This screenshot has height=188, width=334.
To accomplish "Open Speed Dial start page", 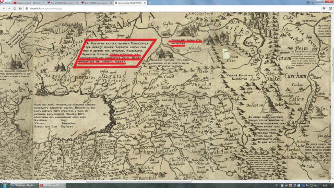I will click(x=20, y=8).
